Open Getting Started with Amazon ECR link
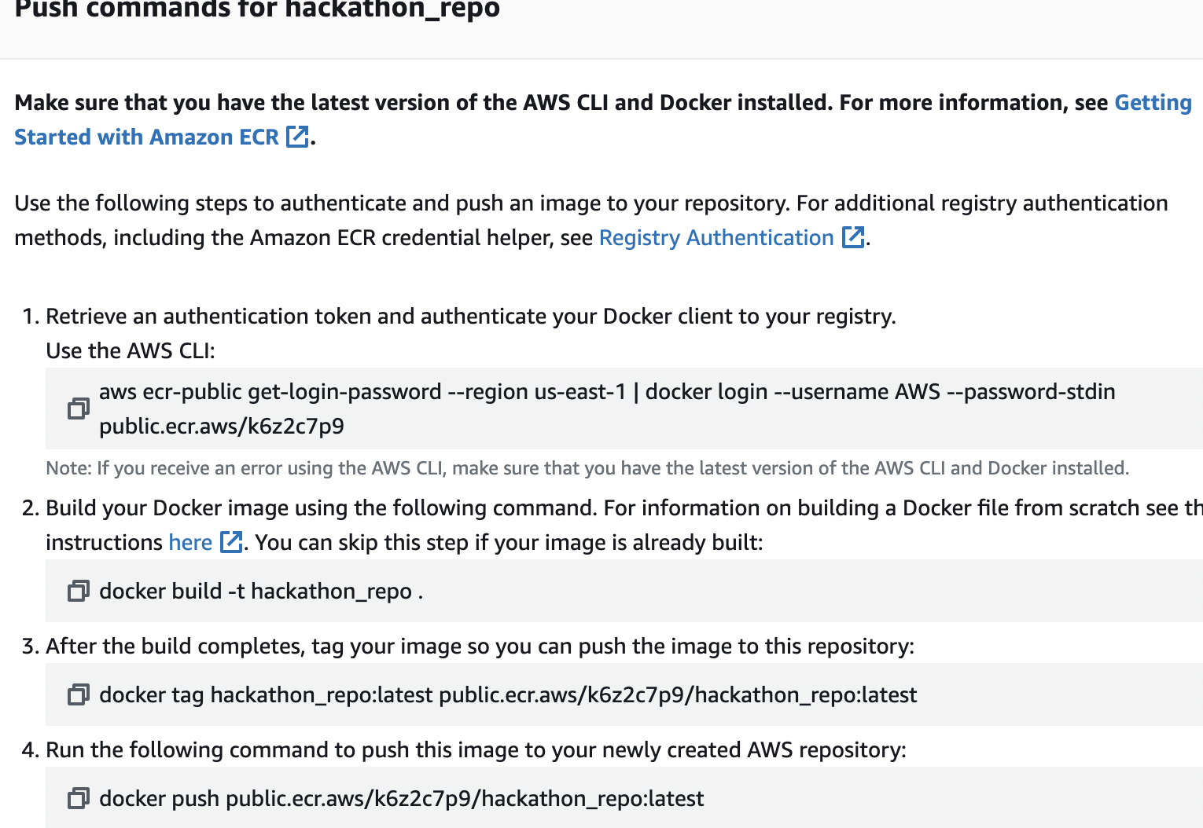Screen dimensions: 1203x828 (x=147, y=137)
